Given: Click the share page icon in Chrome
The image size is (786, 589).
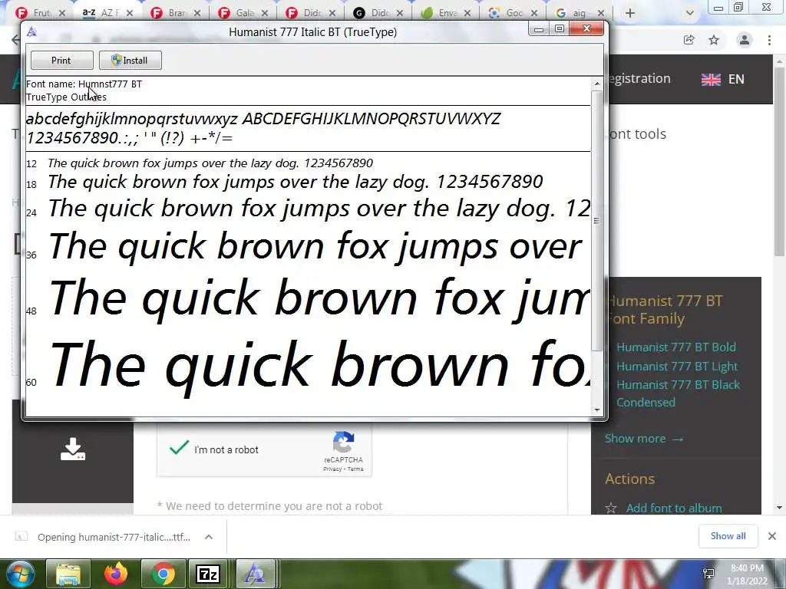Looking at the screenshot, I should click(x=689, y=40).
